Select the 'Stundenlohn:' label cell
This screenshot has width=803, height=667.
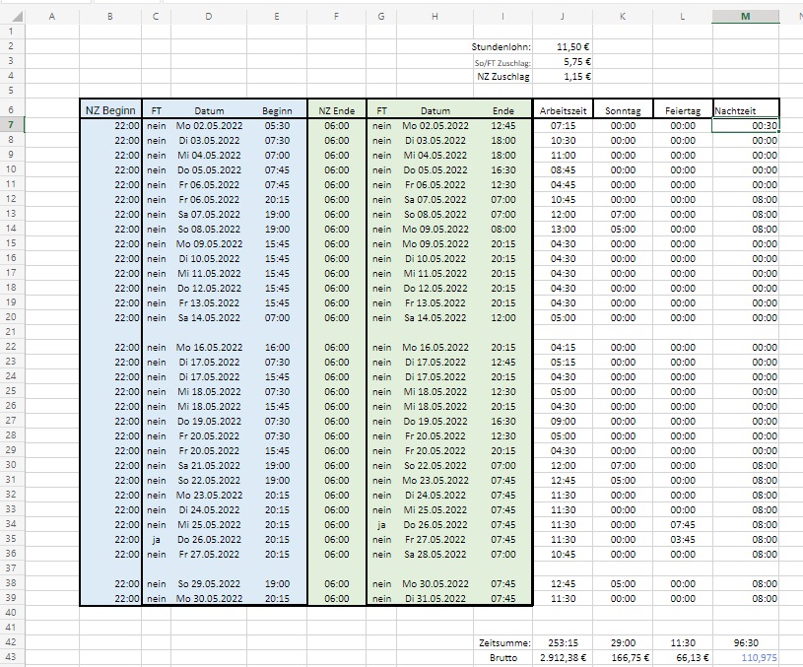502,46
